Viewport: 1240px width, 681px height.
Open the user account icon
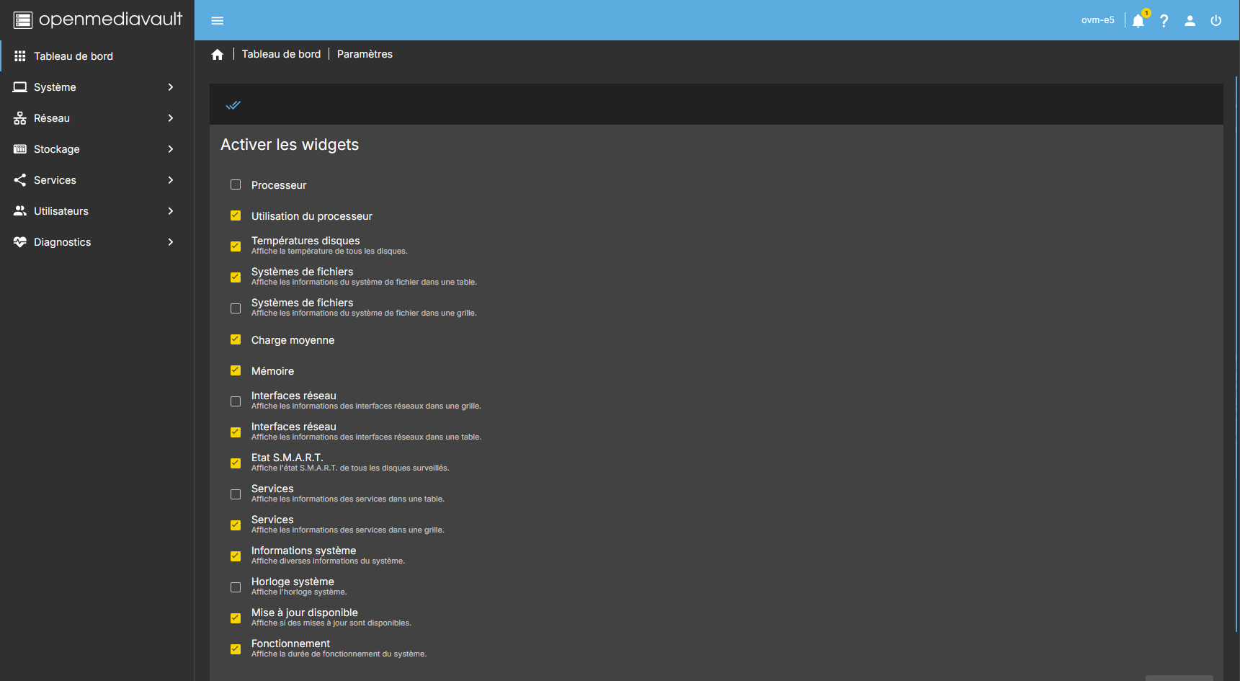pyautogui.click(x=1190, y=20)
